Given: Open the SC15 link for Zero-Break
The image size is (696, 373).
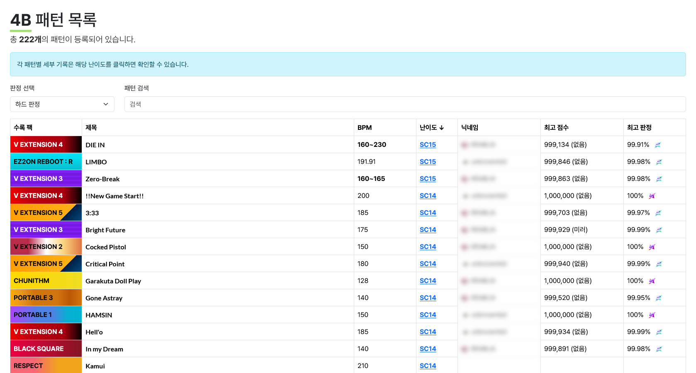Looking at the screenshot, I should point(428,178).
